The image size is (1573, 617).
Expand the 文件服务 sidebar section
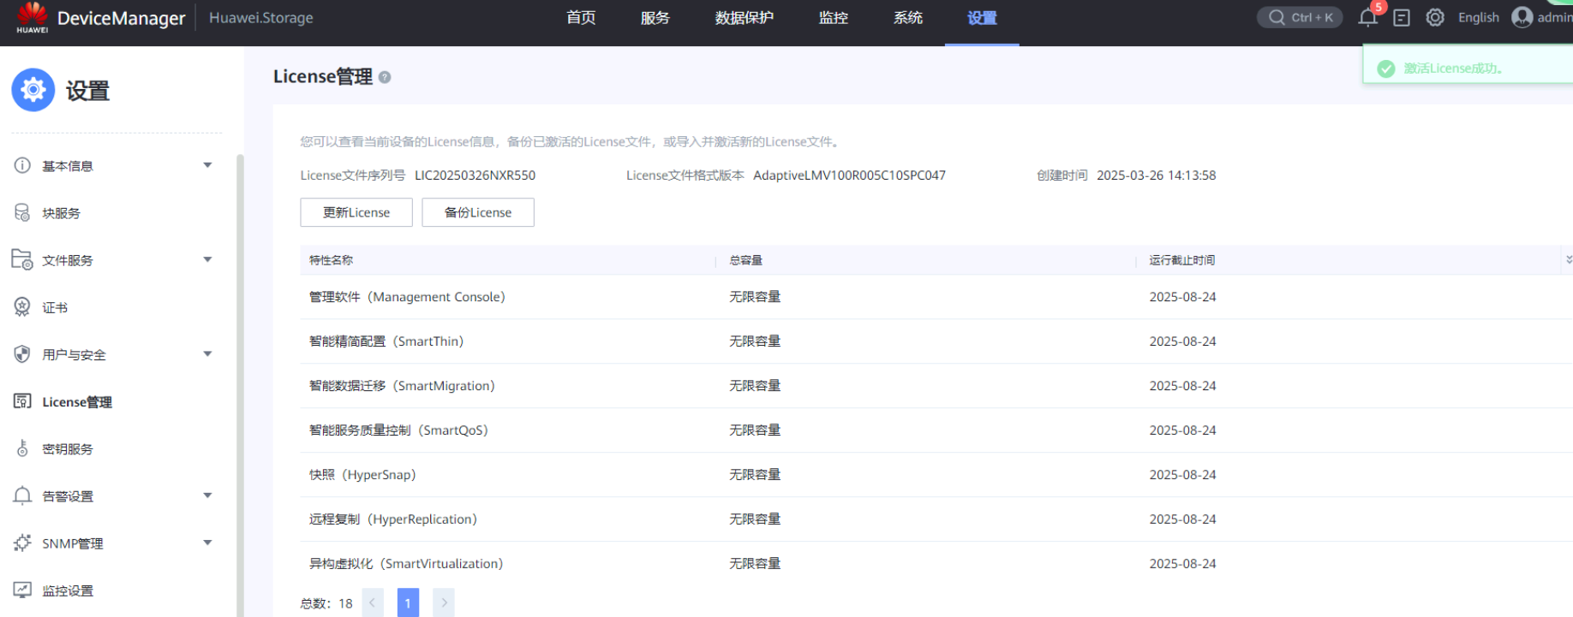tap(206, 260)
